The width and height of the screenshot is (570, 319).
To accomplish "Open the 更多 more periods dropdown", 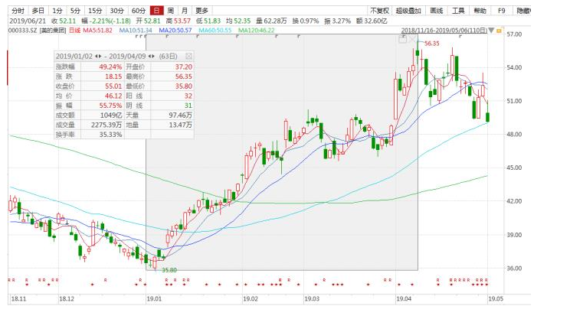I will coord(202,11).
